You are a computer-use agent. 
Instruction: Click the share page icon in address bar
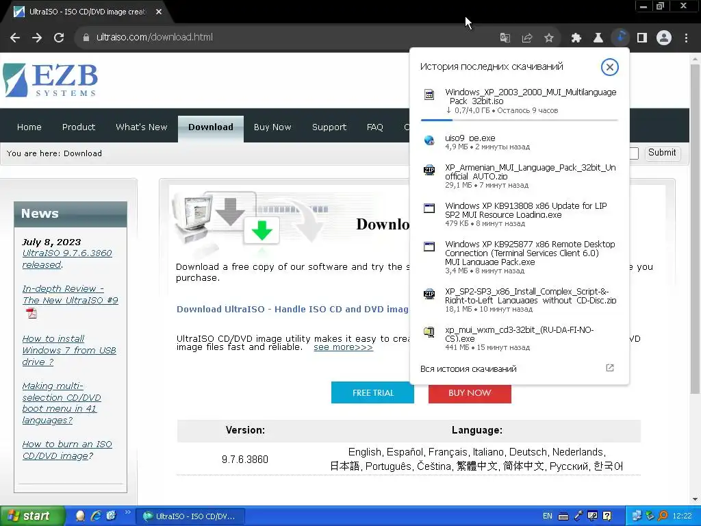point(527,38)
